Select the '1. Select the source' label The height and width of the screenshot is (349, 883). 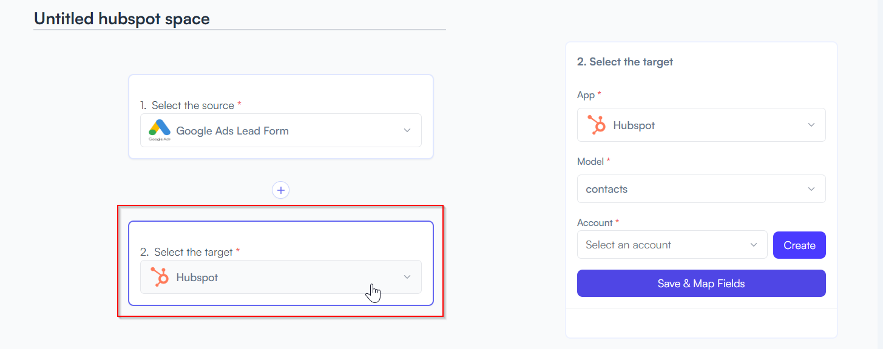pyautogui.click(x=191, y=105)
